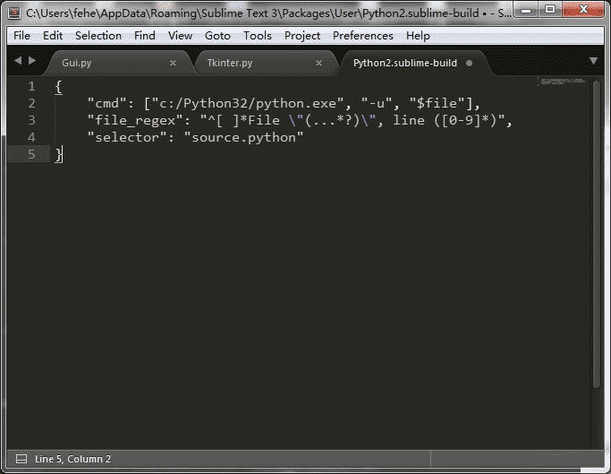
Task: Click the minimap preview
Action: click(x=563, y=82)
